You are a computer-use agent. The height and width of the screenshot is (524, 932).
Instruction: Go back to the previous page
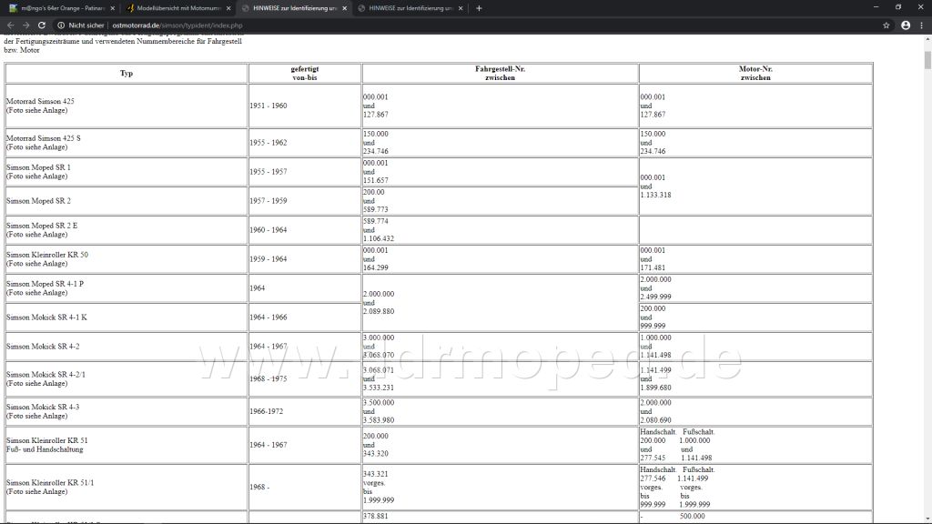click(x=10, y=25)
